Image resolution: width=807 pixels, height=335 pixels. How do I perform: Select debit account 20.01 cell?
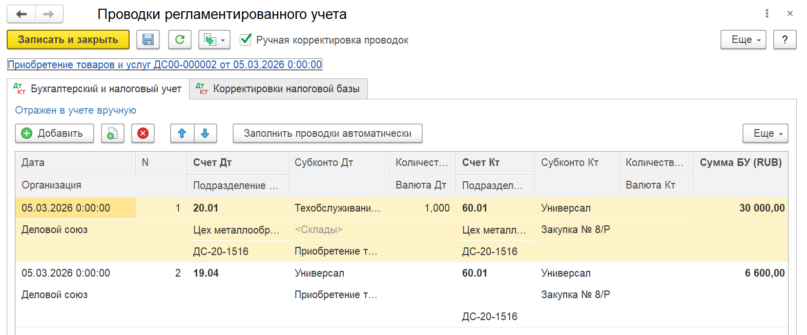237,208
